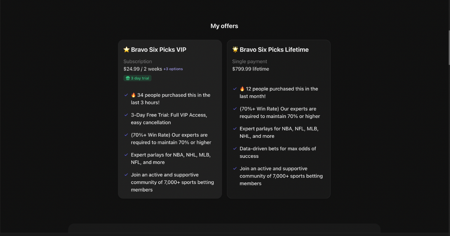Click the $24.99 / 2 weeks price

pyautogui.click(x=142, y=69)
